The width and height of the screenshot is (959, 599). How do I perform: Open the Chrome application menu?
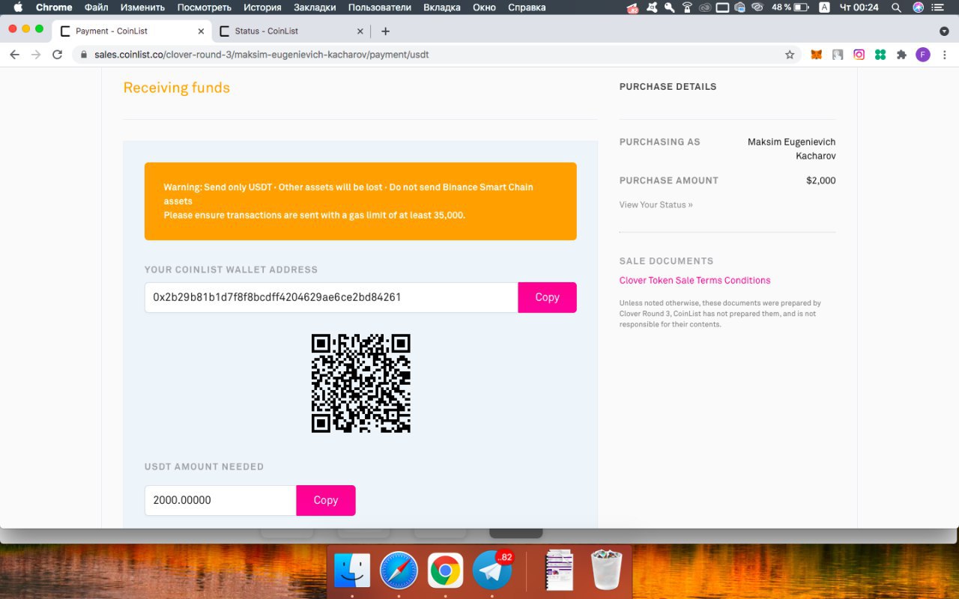54,7
